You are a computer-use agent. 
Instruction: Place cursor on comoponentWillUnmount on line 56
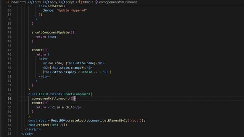50,99
